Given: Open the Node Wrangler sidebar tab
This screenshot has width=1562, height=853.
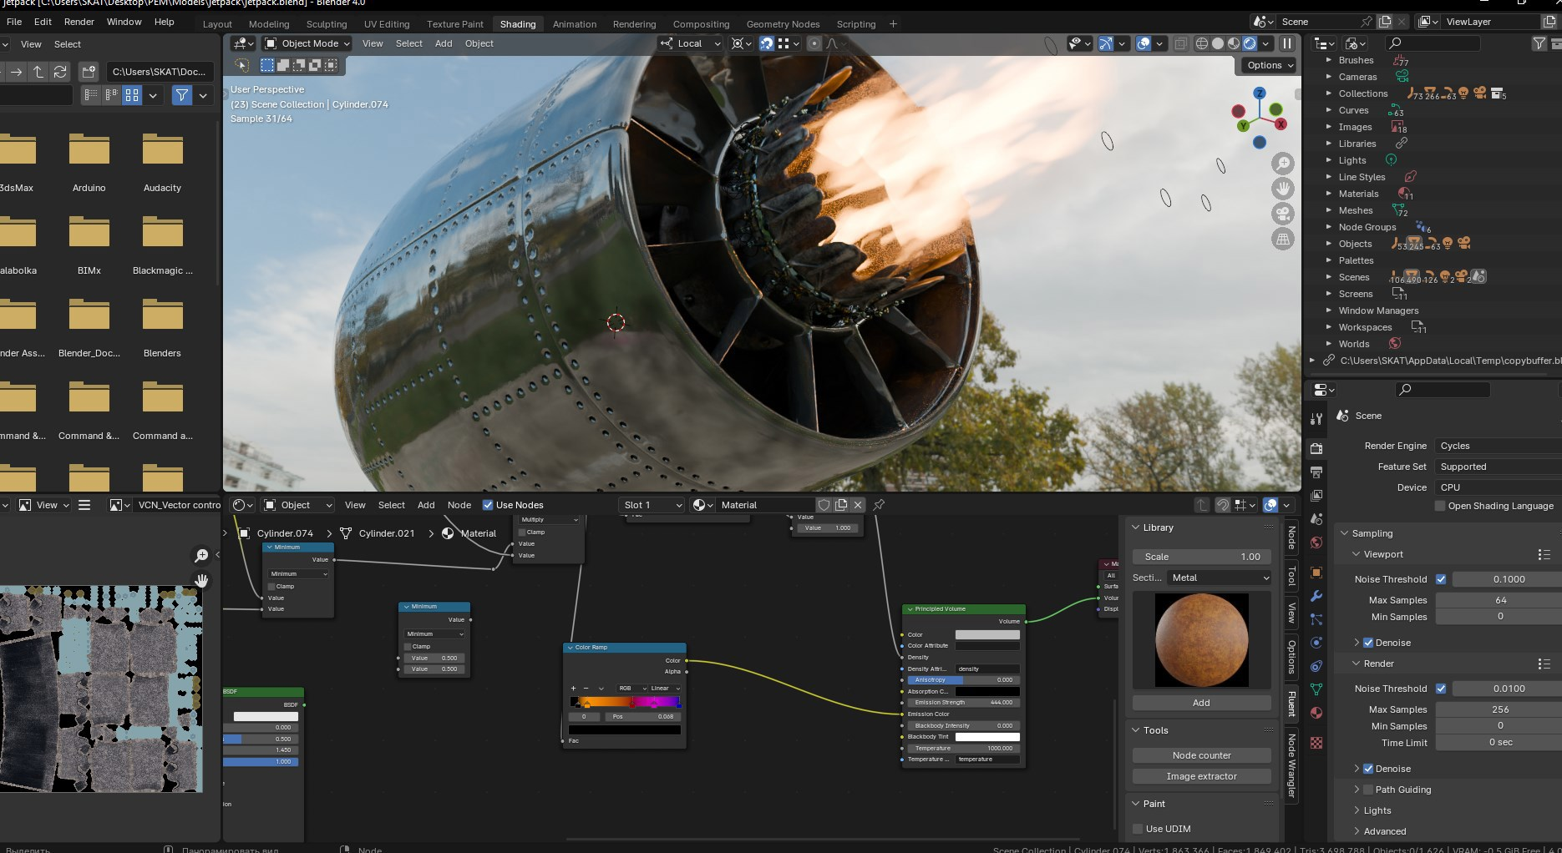Looking at the screenshot, I should coord(1291,765).
